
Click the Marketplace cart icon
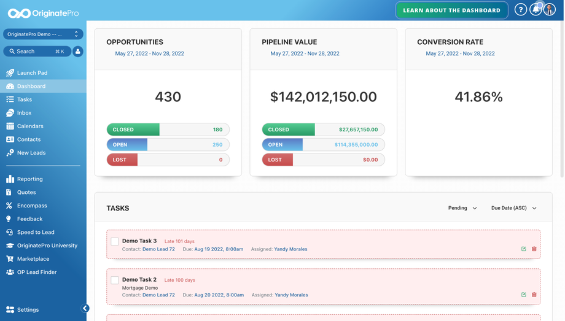pos(10,259)
